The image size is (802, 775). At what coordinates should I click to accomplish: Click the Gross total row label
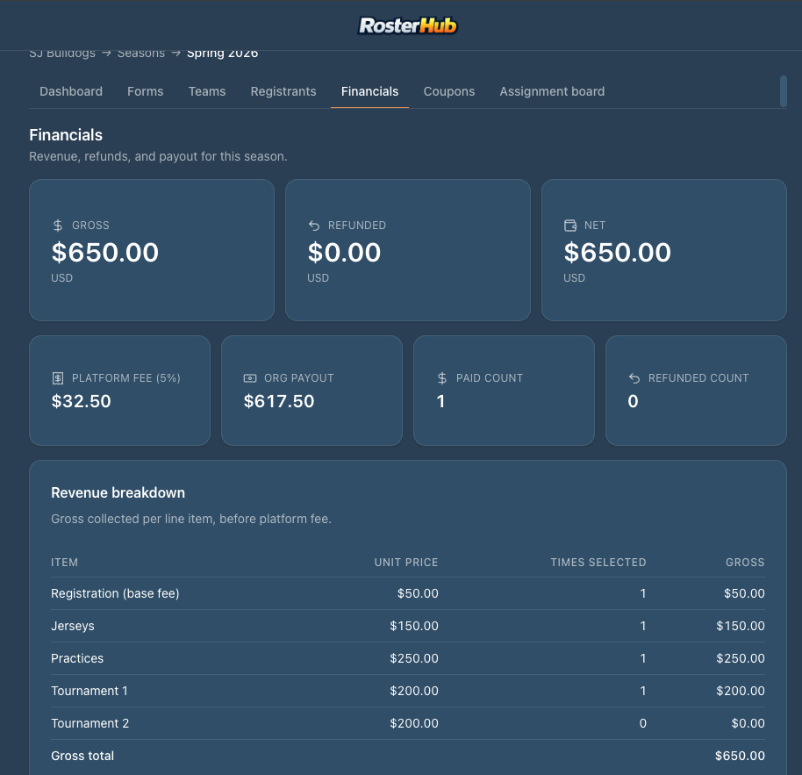82,756
